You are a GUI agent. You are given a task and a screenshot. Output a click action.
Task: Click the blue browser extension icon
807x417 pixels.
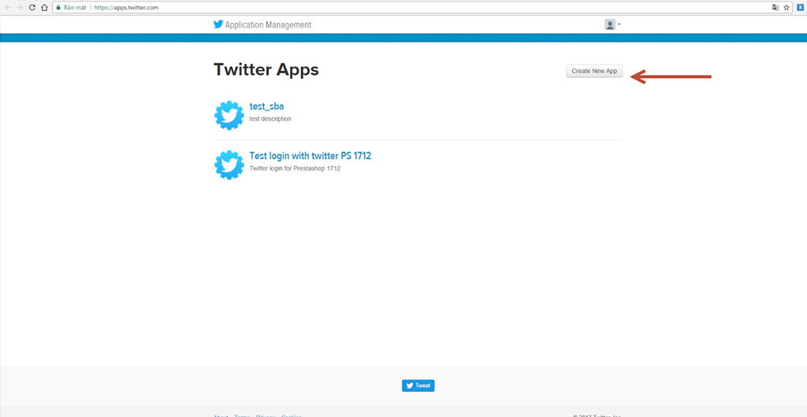(x=801, y=7)
